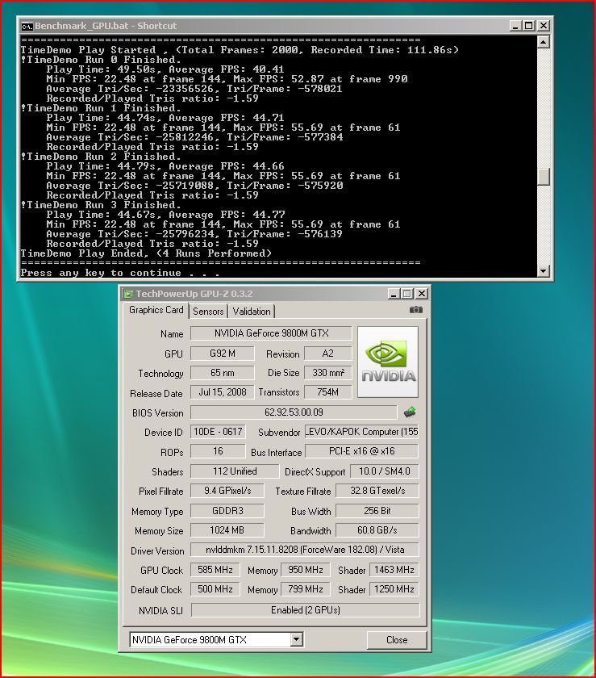Click the console scrollbar thumb
Viewport: 596px width, 678px height.
[x=544, y=177]
